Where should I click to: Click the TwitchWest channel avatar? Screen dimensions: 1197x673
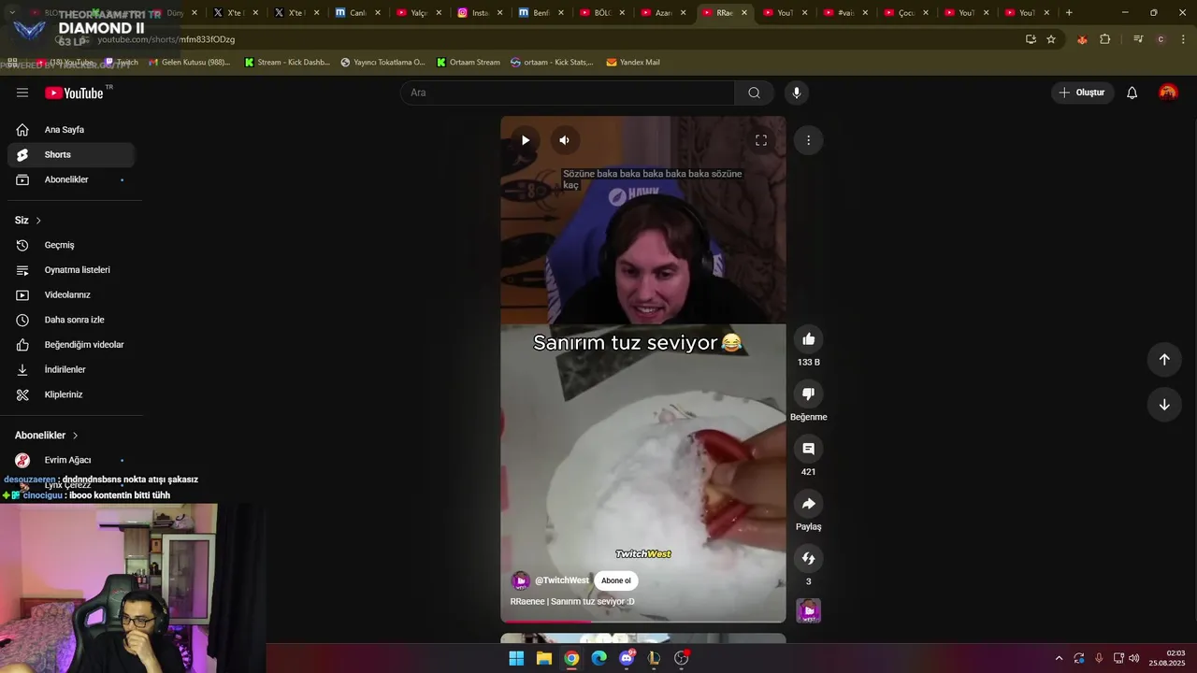pyautogui.click(x=521, y=581)
